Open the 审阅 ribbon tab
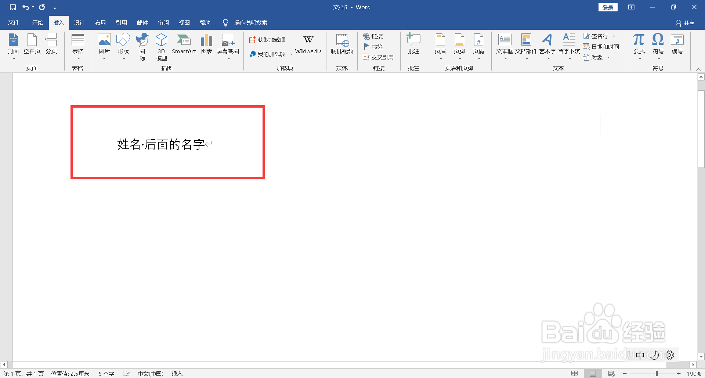The width and height of the screenshot is (705, 378). click(163, 22)
